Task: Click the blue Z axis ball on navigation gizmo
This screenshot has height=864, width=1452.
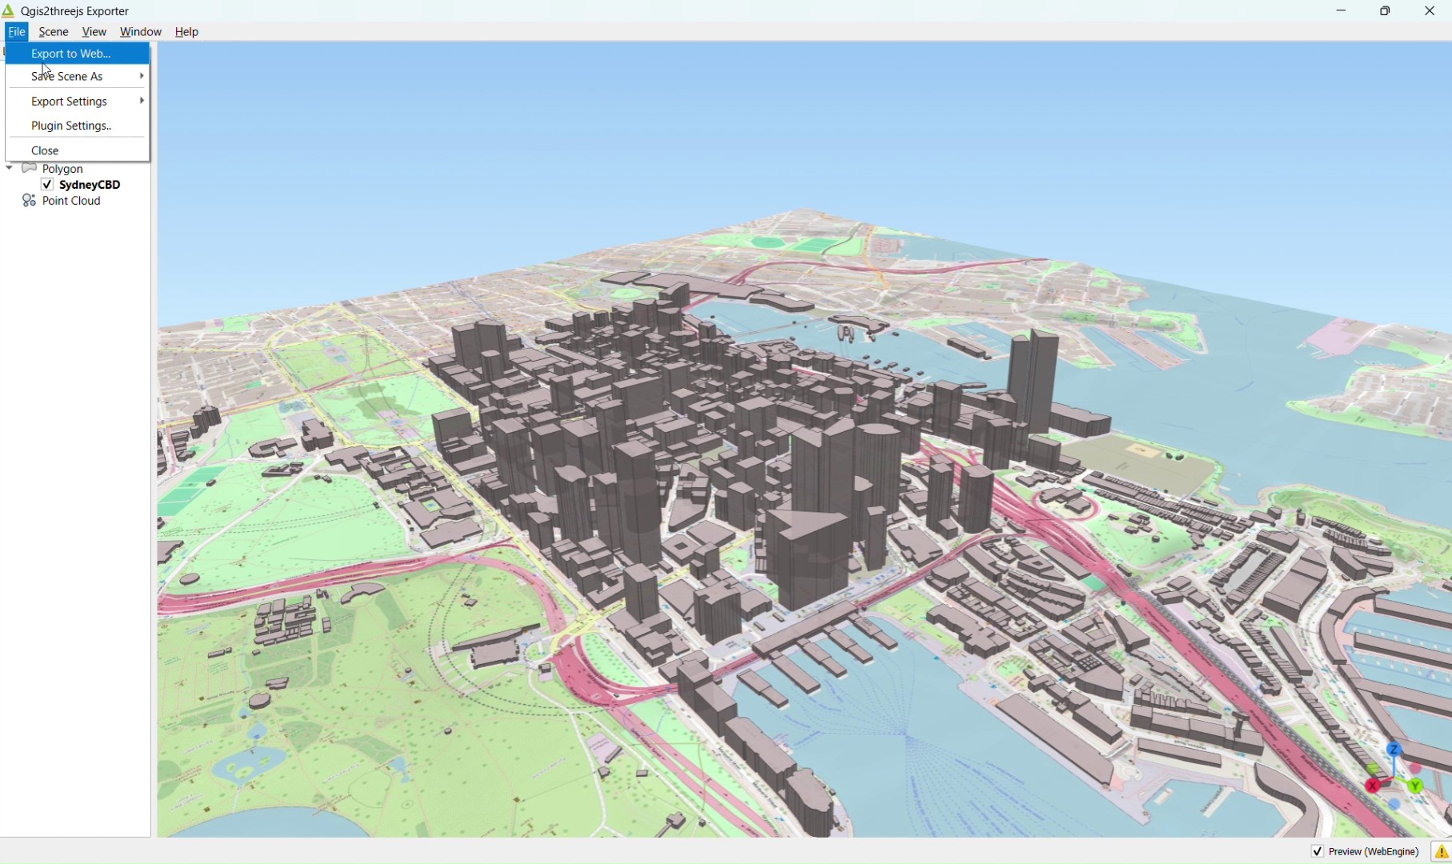Action: tap(1394, 750)
